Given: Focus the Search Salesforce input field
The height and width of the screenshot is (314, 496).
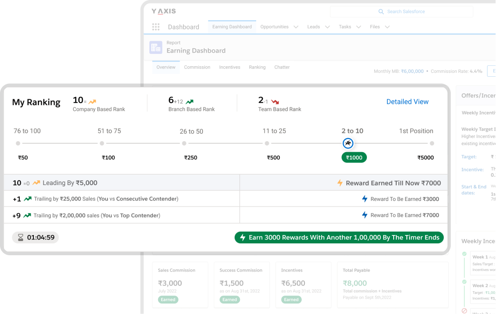Looking at the screenshot, I should click(x=402, y=12).
